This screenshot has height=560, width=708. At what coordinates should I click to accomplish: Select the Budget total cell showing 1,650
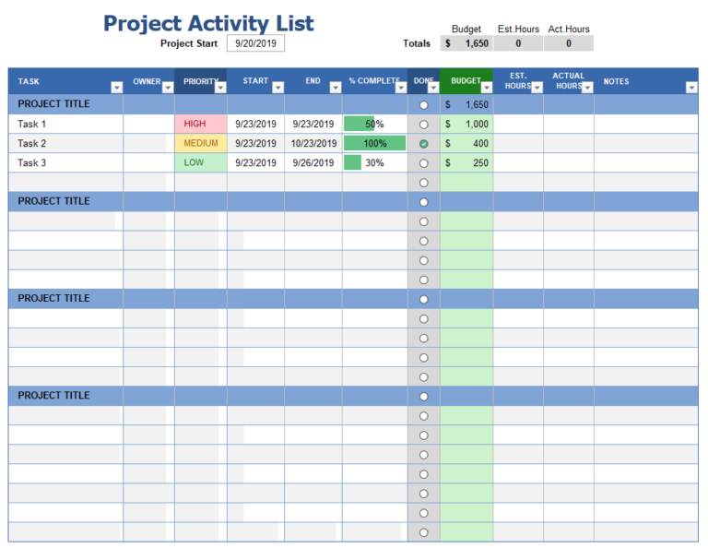coord(466,43)
